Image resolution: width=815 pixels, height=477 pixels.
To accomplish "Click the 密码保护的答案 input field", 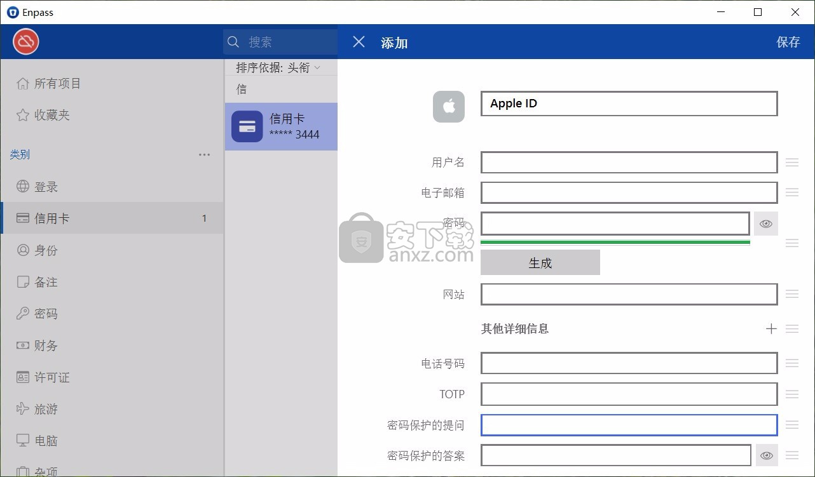I will point(616,455).
